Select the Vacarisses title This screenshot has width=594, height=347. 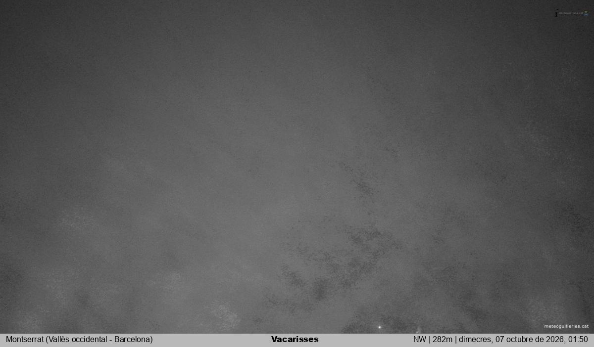[295, 340]
